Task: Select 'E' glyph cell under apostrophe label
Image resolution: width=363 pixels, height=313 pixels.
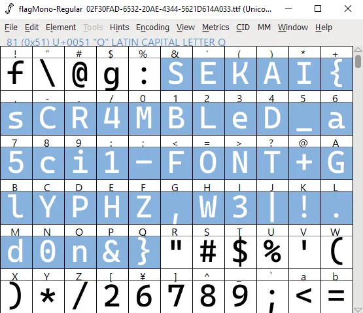Action: (209, 74)
